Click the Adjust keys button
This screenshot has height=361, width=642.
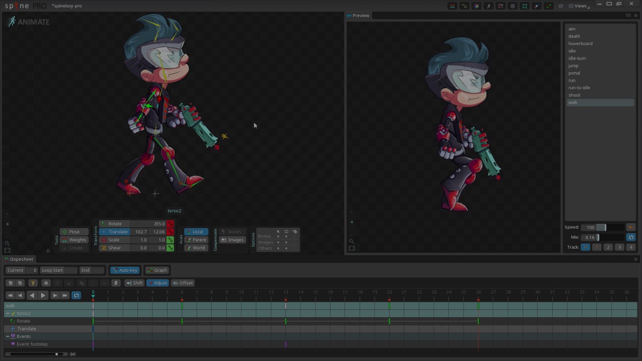[157, 283]
